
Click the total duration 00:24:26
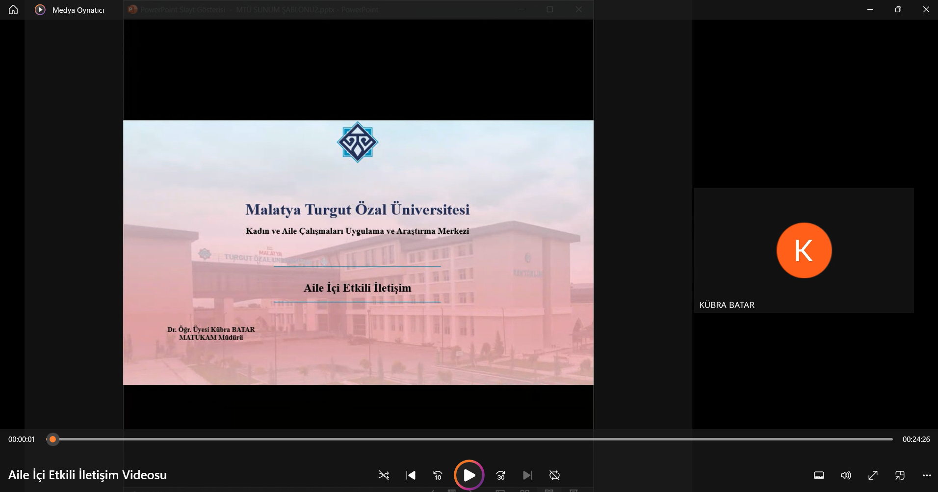click(916, 439)
